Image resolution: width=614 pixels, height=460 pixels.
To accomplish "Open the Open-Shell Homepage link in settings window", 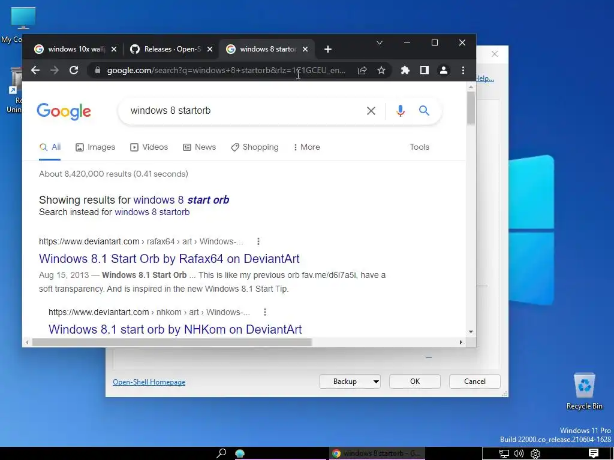I will click(x=149, y=382).
